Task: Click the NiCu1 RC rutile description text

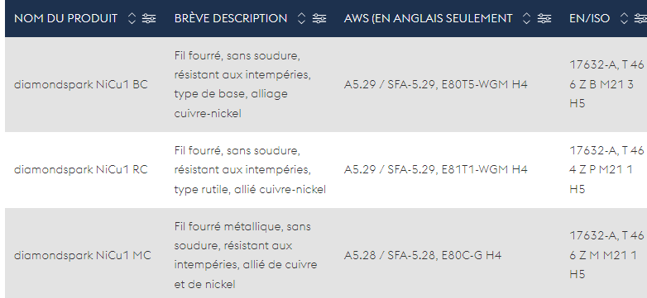Action: [250, 170]
